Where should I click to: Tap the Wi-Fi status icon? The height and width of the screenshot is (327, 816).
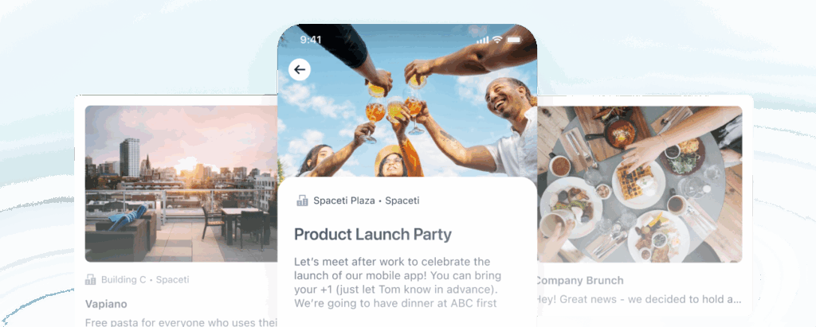[497, 40]
